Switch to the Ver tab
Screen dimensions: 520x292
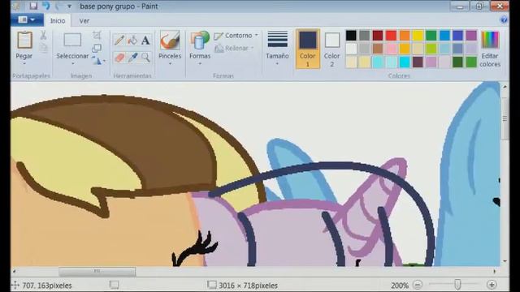(84, 20)
